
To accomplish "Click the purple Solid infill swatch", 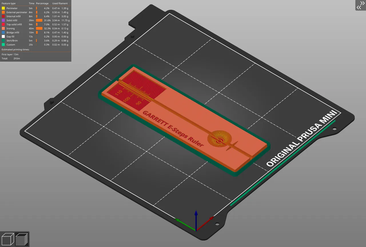I will pos(3,20).
